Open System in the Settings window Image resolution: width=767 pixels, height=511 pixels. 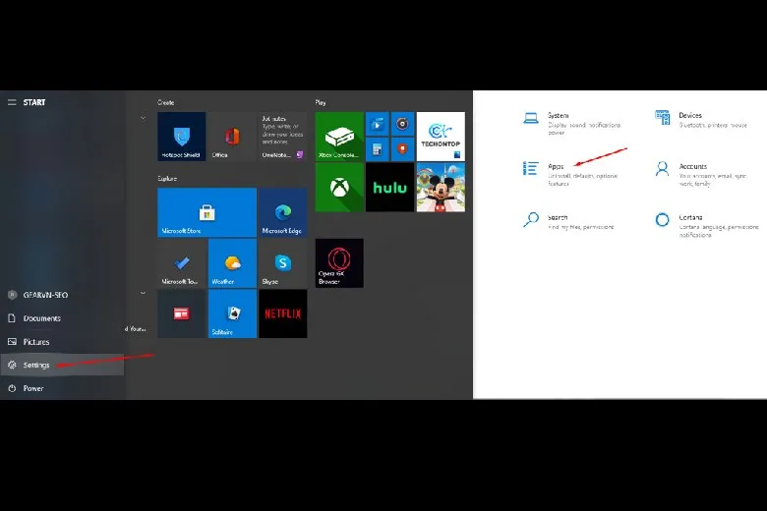[x=572, y=123]
